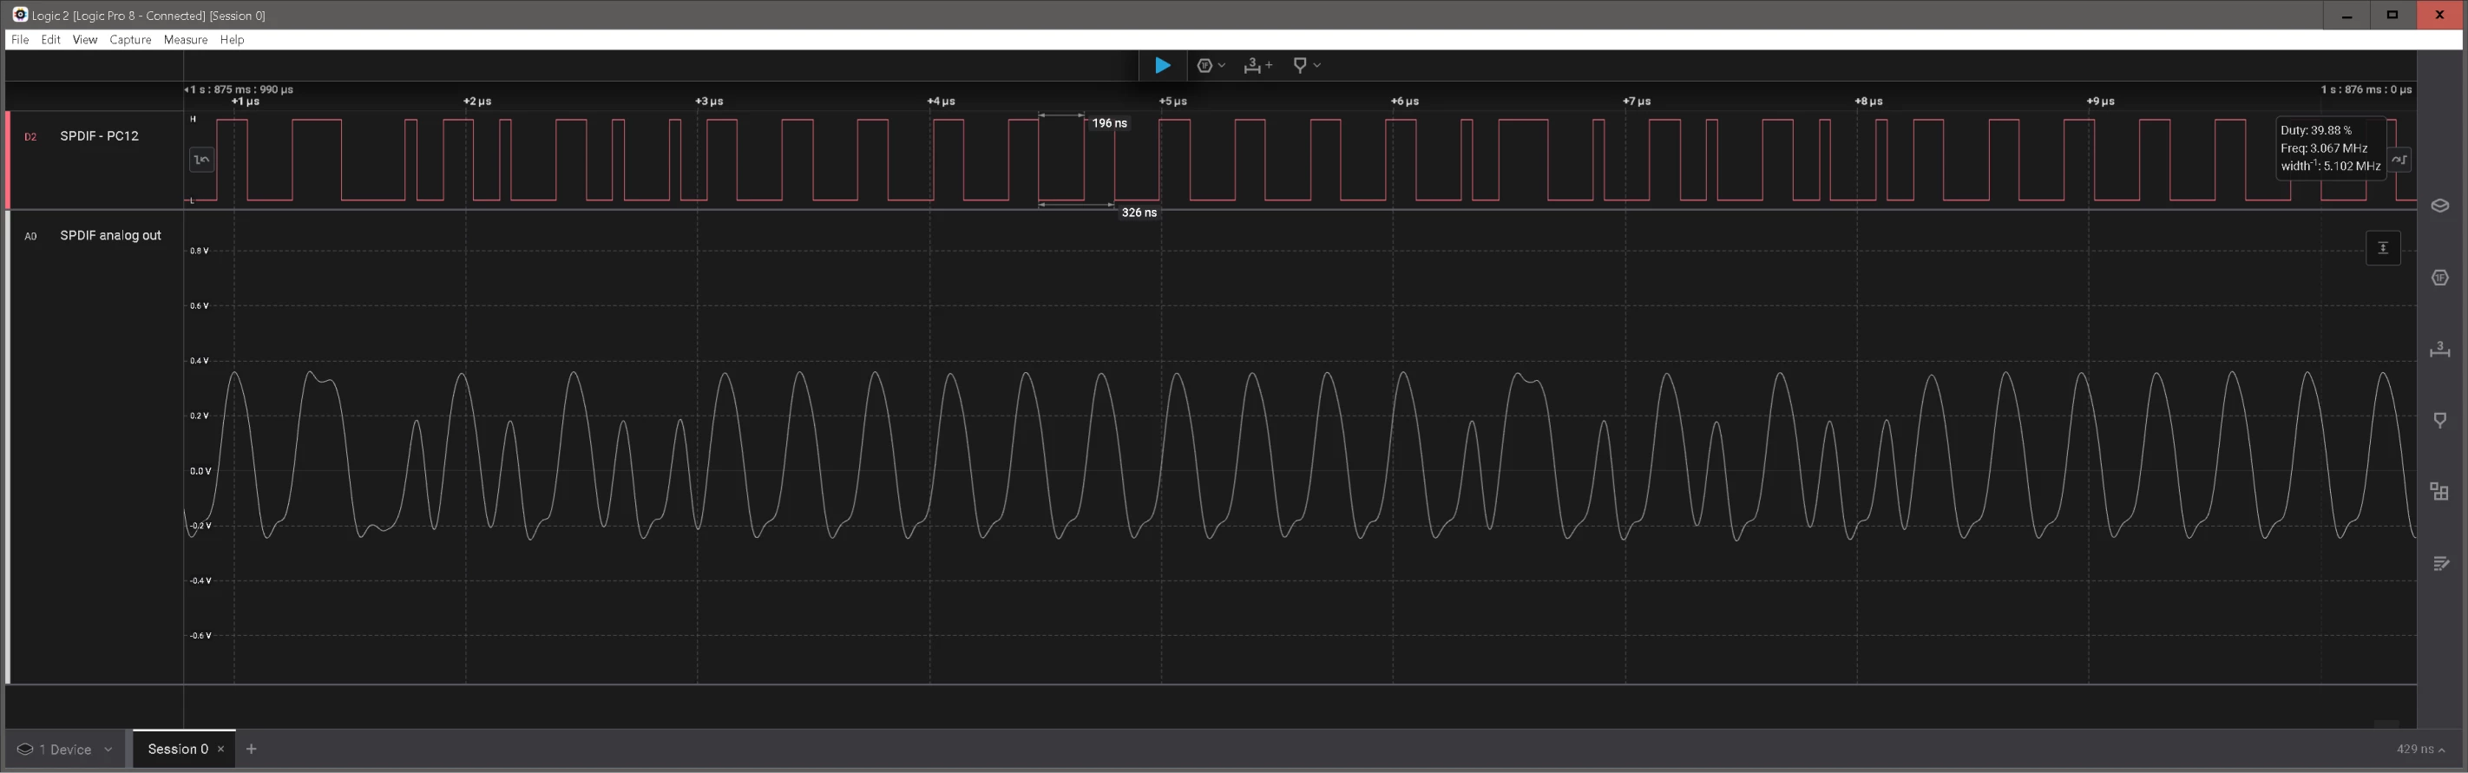The width and height of the screenshot is (2468, 773).
Task: Open the device settings sidebar panel icon
Action: tap(2439, 206)
